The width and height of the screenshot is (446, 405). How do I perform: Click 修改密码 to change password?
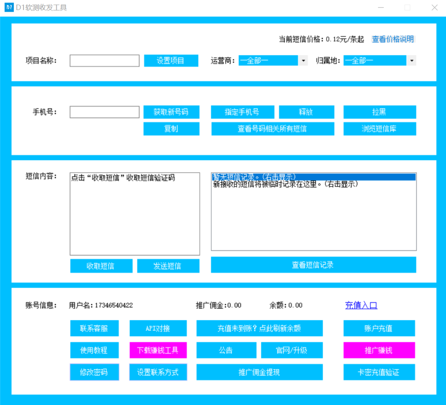(x=94, y=372)
